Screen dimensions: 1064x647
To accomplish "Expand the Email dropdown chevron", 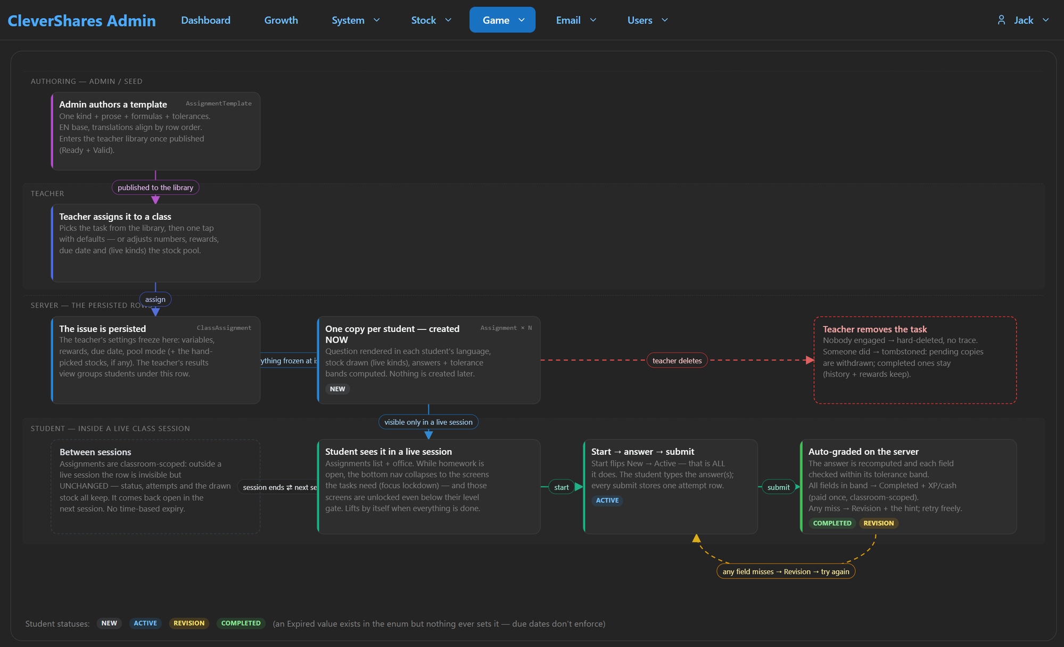I will click(x=593, y=20).
